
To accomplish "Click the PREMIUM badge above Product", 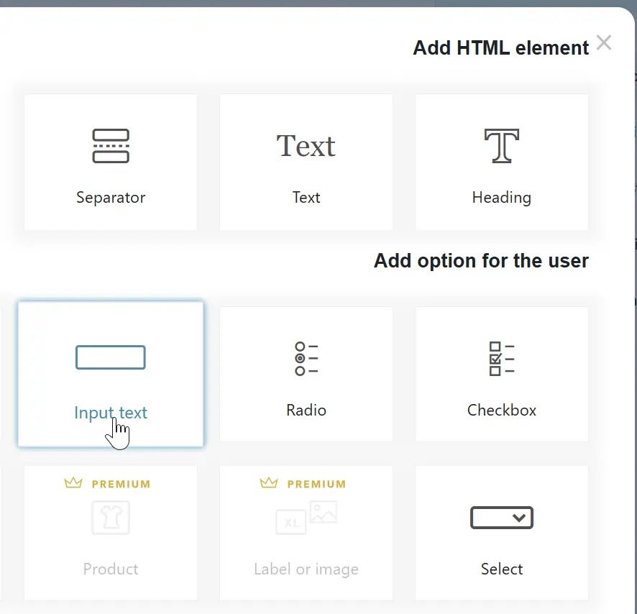I will click(108, 484).
